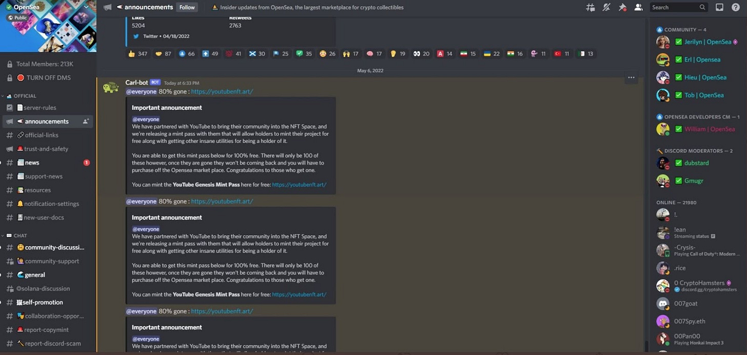
Task: Click green checkmark reaction with 35
Action: point(304,54)
